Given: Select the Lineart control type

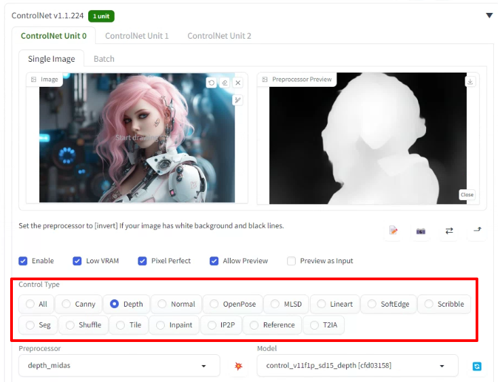Looking at the screenshot, I should [x=334, y=304].
